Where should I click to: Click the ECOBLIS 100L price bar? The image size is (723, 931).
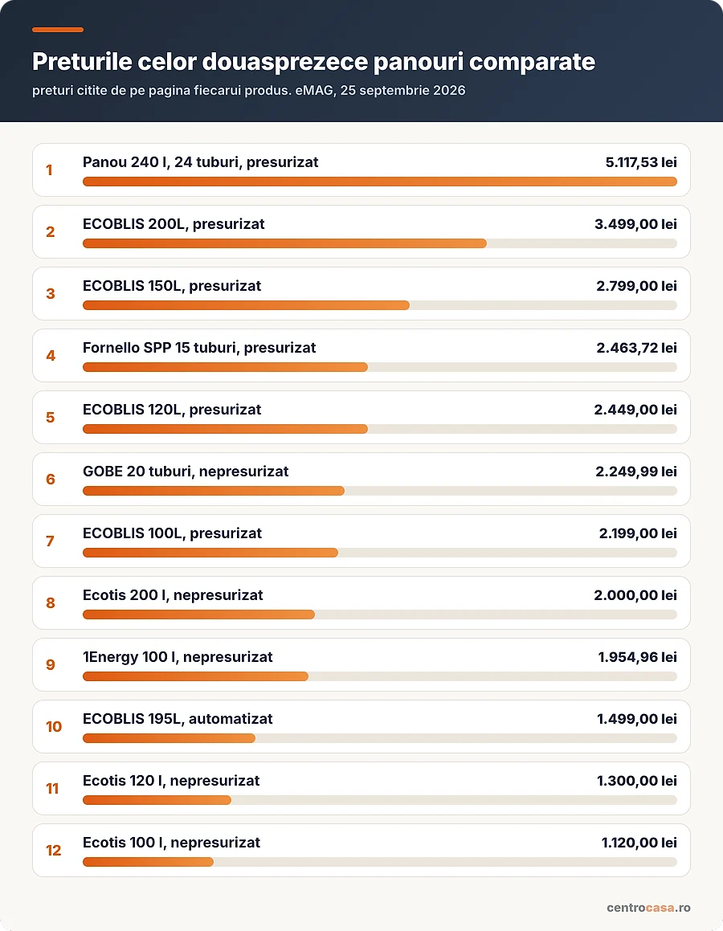380,553
